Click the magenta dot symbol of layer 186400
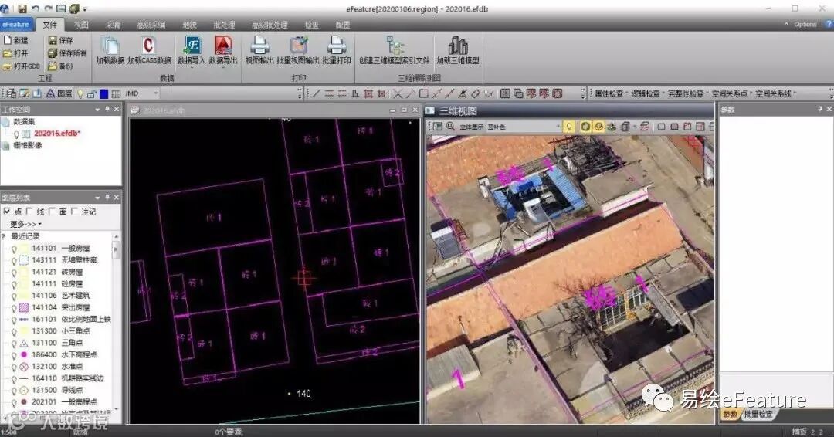This screenshot has height=437, width=834. 23,354
